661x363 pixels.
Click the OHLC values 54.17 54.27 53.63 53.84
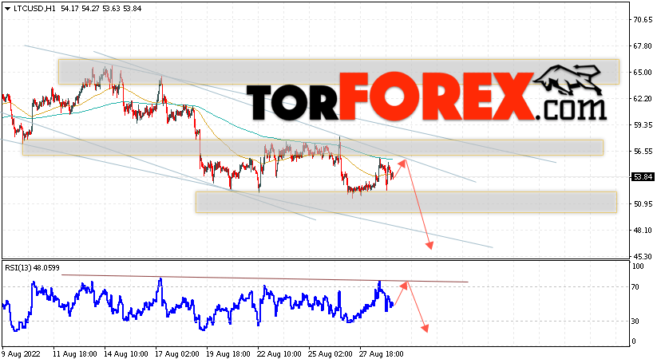point(101,9)
